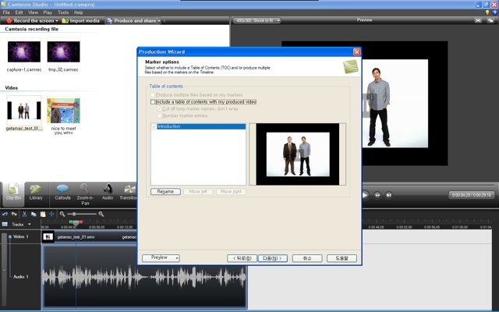Select the capture-1.camrec thumbnail
Image resolution: width=499 pixels, height=312 pixels.
[24, 51]
